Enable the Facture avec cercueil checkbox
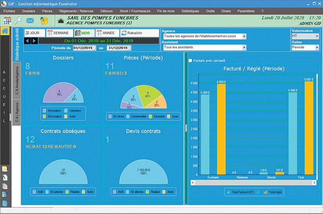Viewport: 323px width, 214px height. (191, 61)
